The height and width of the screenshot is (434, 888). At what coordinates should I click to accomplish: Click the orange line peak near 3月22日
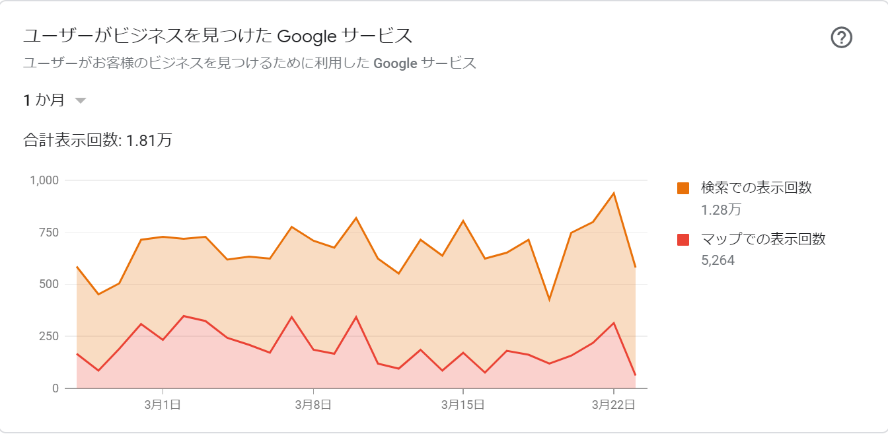click(614, 193)
